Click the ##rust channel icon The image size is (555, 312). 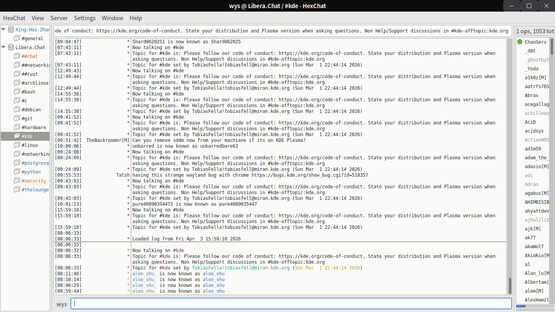17,74
